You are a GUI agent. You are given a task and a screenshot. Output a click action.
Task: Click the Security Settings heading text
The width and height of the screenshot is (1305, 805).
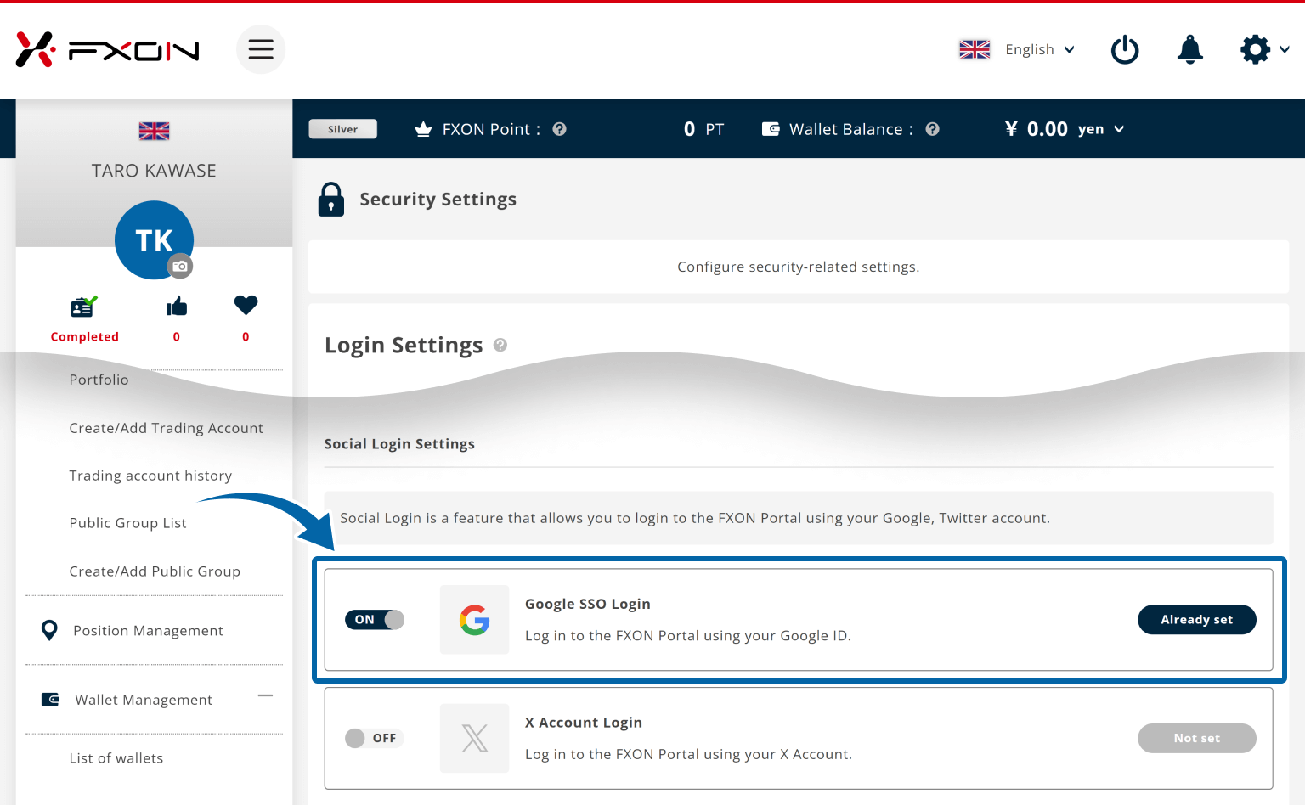(x=438, y=199)
